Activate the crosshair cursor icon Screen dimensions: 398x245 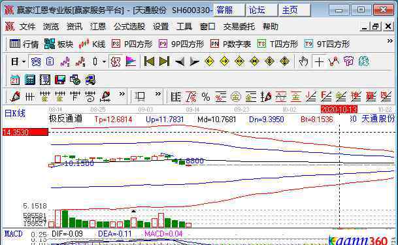pos(319,61)
